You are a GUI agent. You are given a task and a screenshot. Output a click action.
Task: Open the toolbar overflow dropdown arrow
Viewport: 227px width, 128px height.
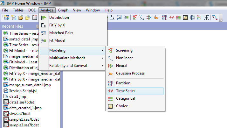pos(221,20)
